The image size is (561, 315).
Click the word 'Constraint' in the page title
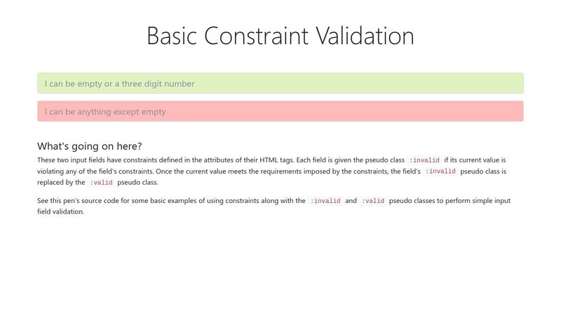256,36
